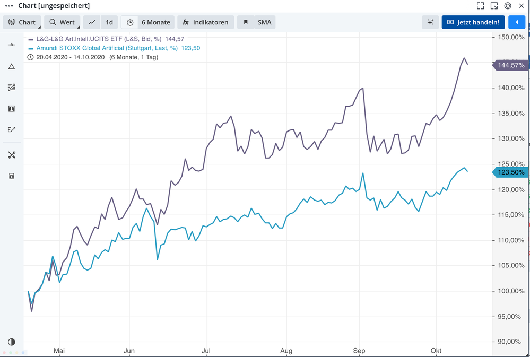Image resolution: width=530 pixels, height=357 pixels.
Task: Toggle the line chart type button
Action: click(x=92, y=22)
